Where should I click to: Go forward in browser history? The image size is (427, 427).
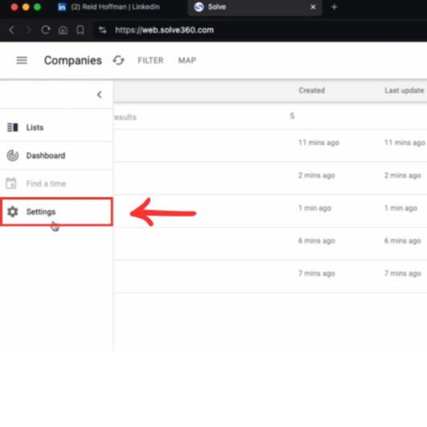(x=28, y=30)
